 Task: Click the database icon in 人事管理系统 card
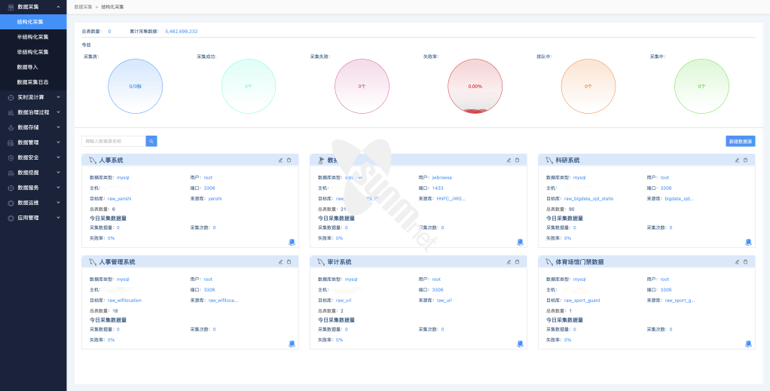[x=292, y=344]
